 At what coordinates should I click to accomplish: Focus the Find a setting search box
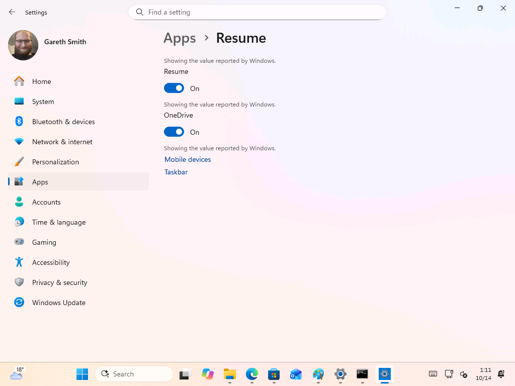click(x=257, y=12)
